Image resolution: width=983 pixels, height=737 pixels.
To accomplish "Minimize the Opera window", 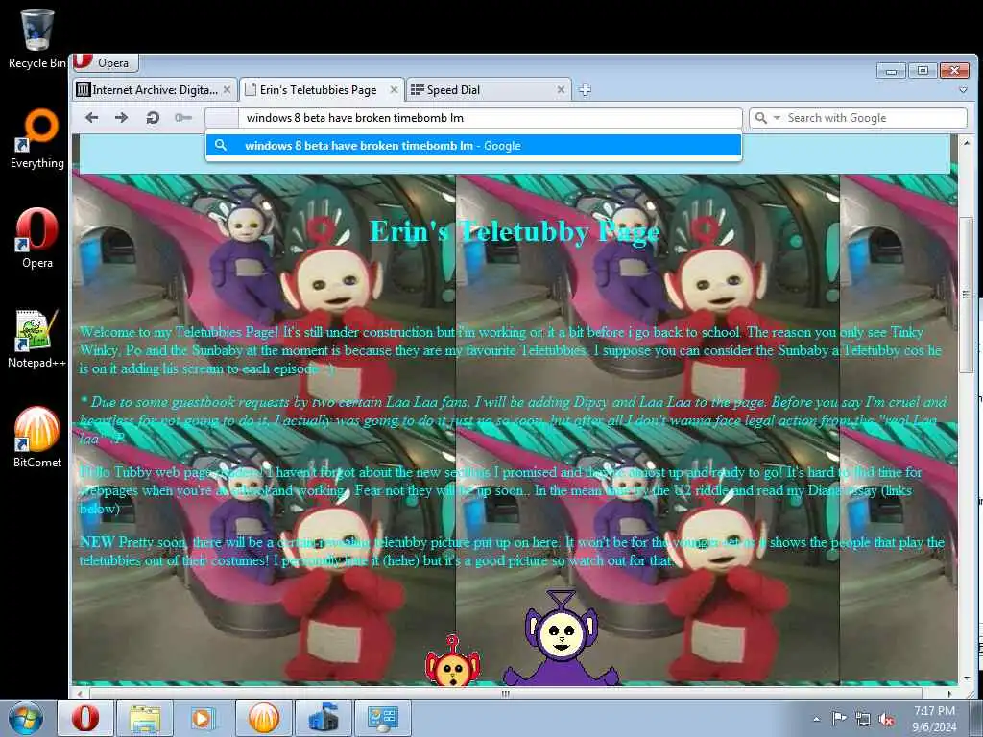I will 891,71.
